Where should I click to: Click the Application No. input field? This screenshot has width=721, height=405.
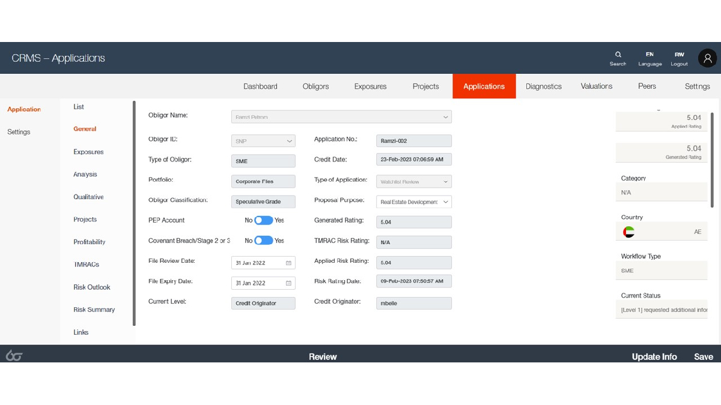(x=413, y=141)
